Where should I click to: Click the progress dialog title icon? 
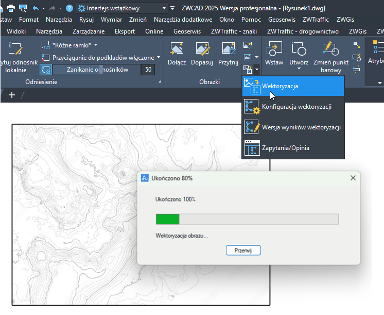145,178
